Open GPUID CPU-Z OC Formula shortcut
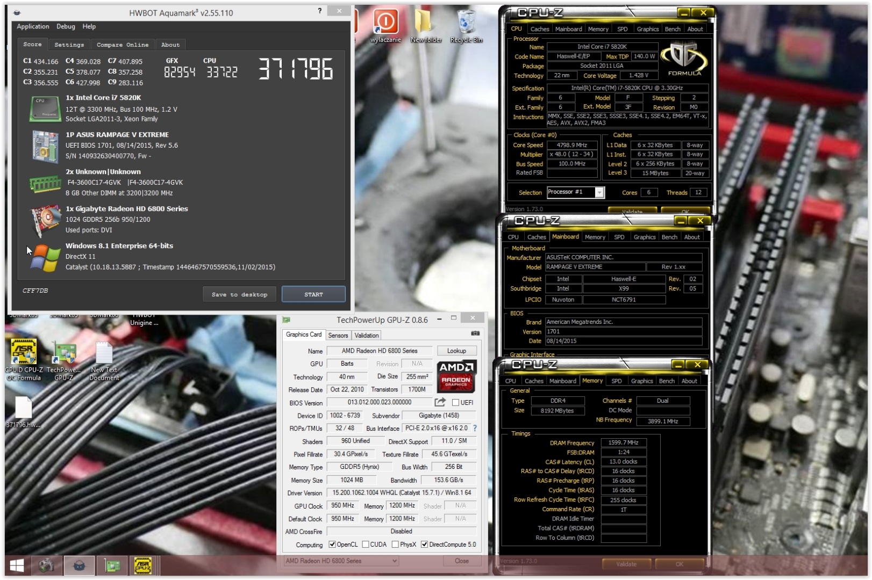 tap(24, 359)
